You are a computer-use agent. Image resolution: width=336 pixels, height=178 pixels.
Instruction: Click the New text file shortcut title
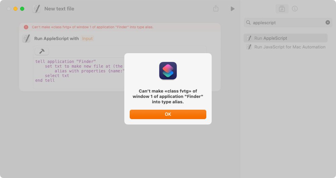click(x=59, y=9)
